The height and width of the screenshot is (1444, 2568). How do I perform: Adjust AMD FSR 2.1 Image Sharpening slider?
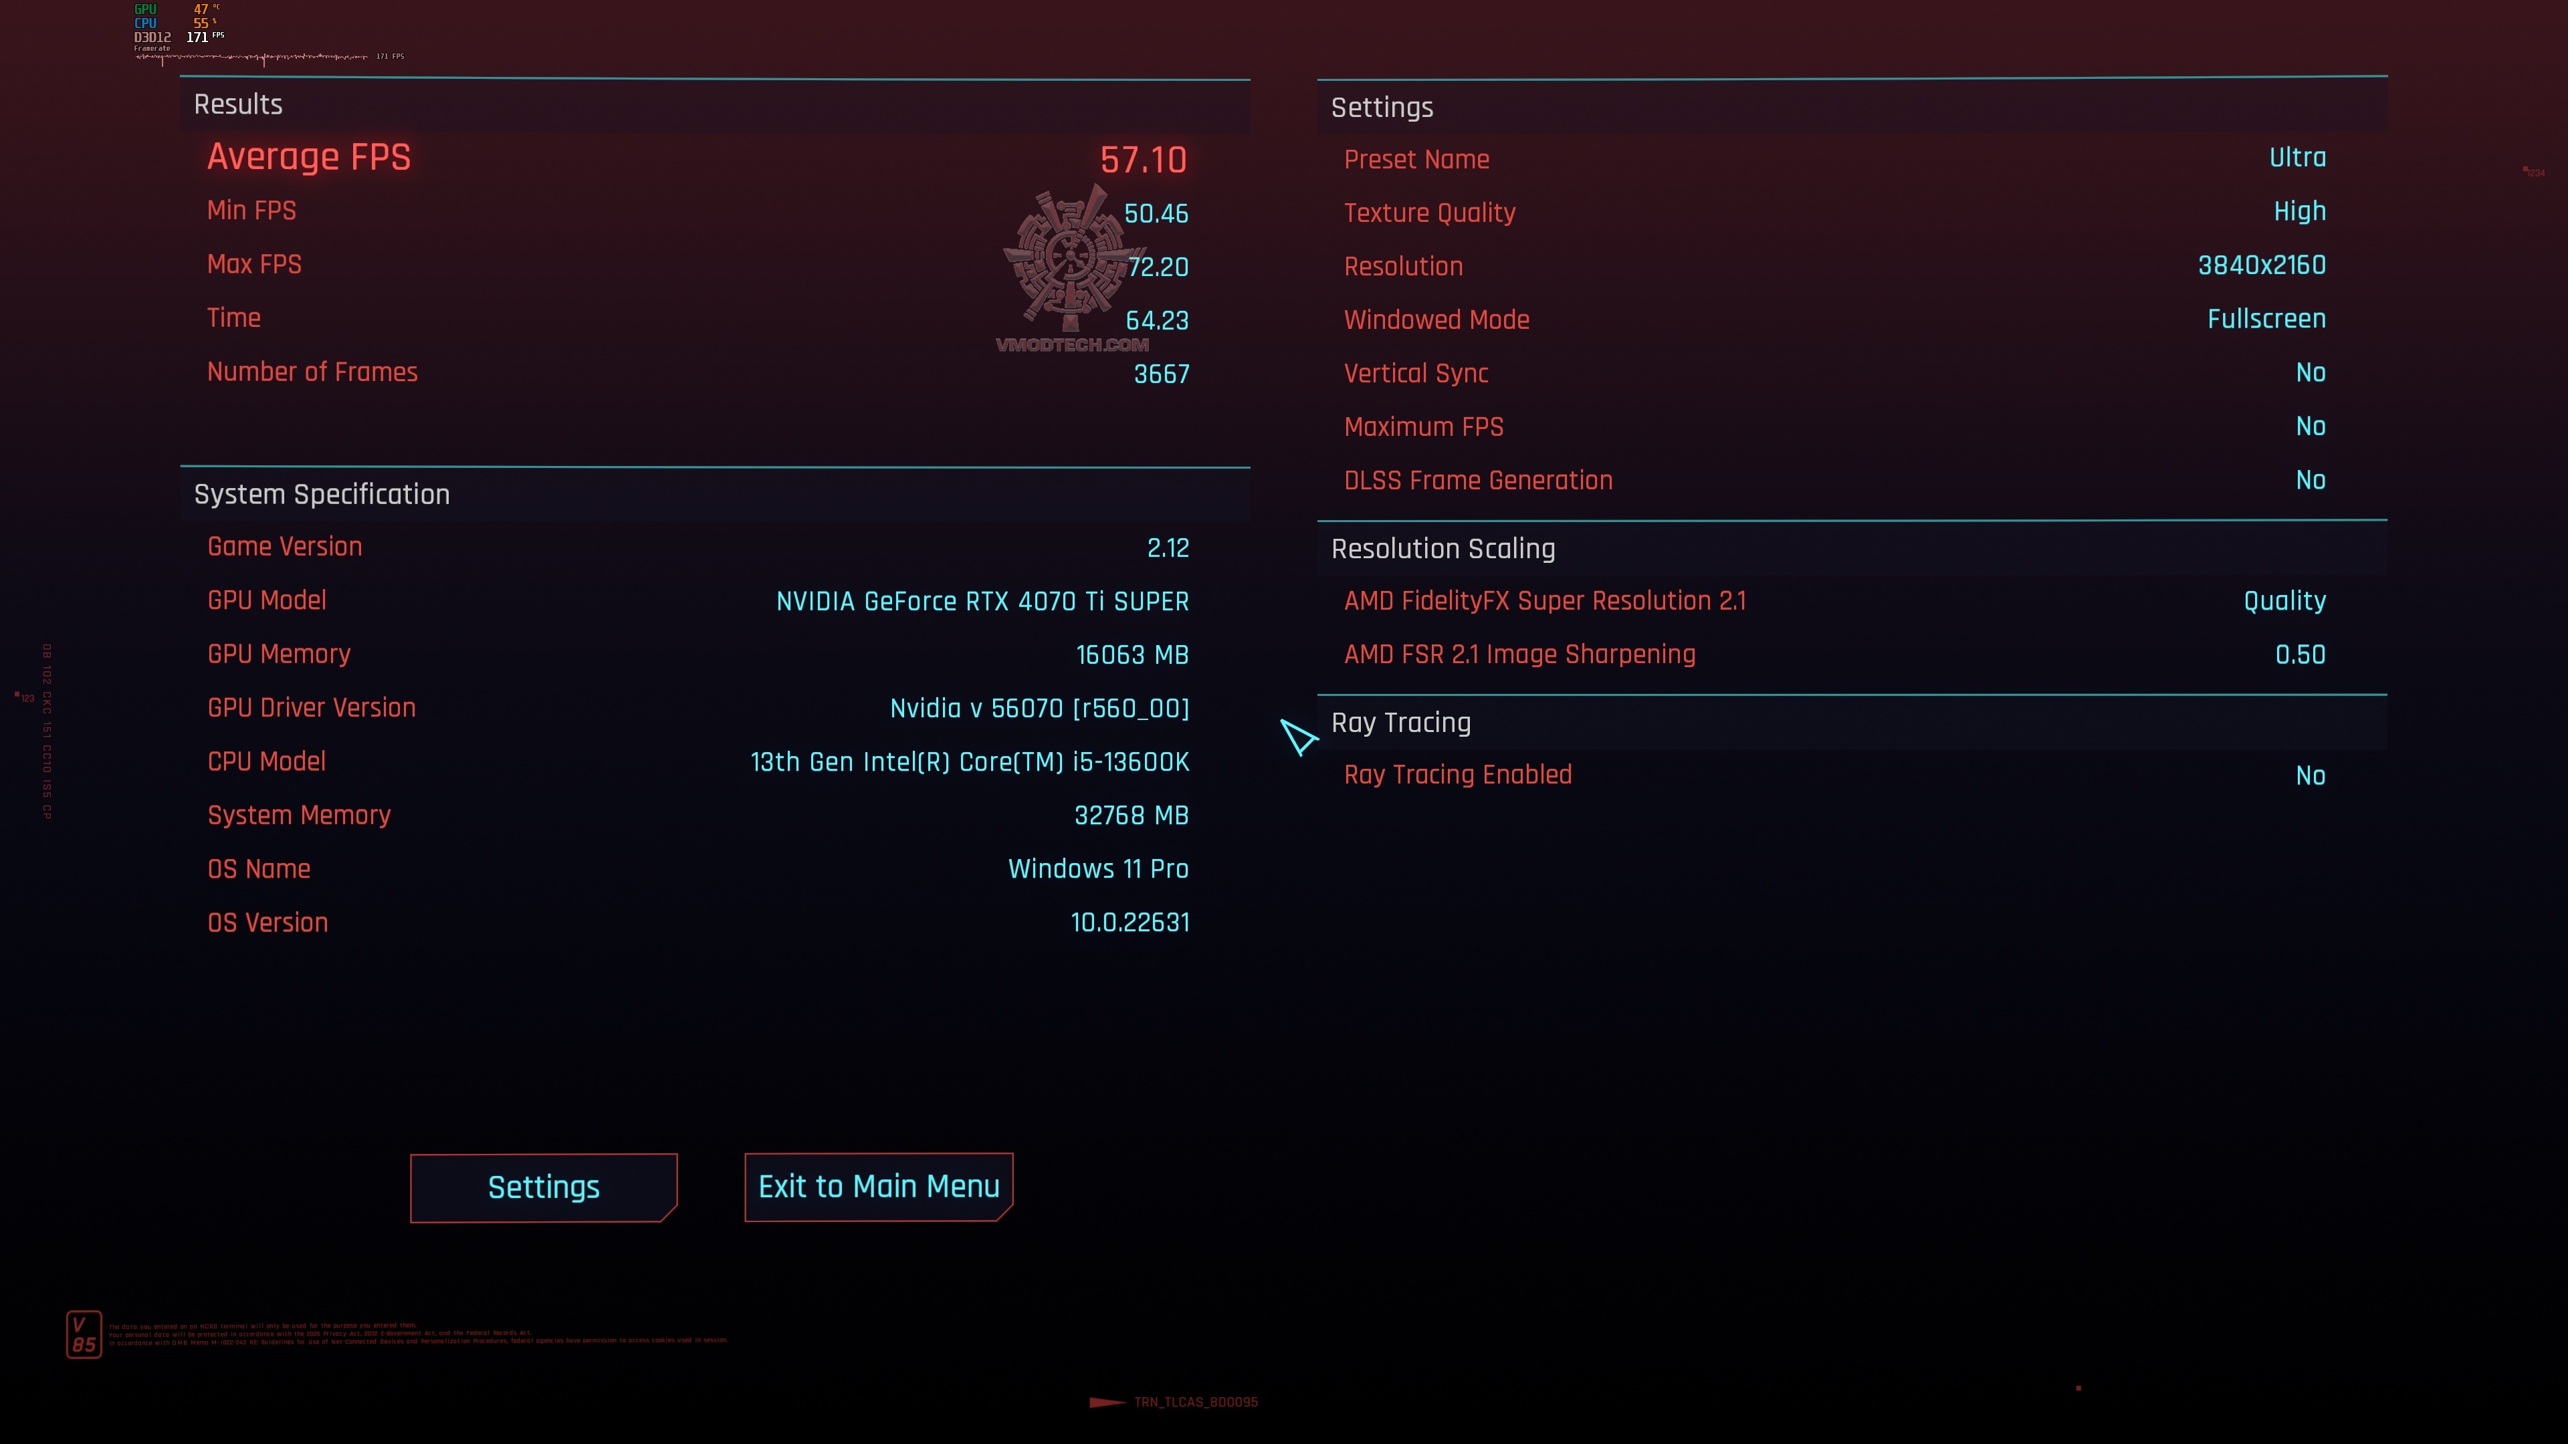(x=2302, y=654)
